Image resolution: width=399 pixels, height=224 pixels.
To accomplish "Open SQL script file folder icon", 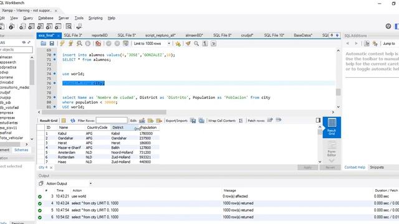I will coord(43,44).
